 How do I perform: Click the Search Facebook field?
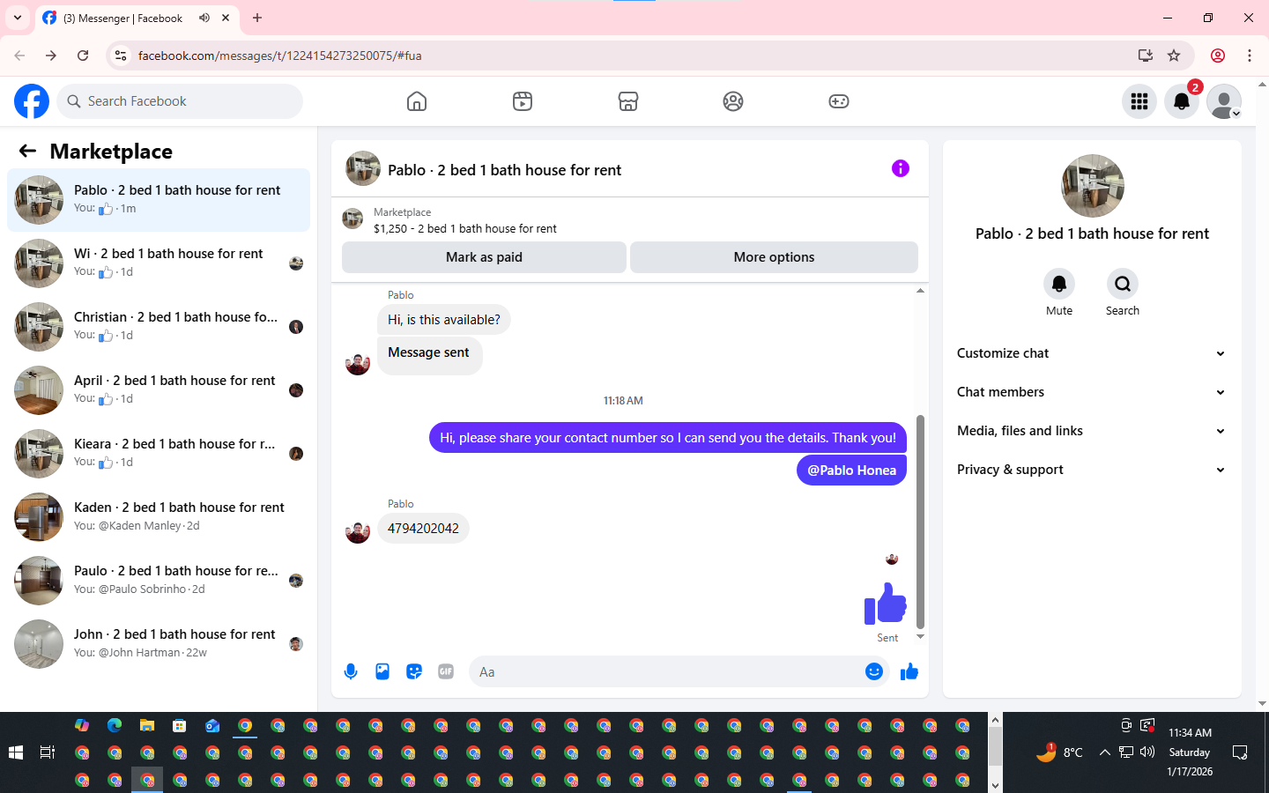point(180,101)
